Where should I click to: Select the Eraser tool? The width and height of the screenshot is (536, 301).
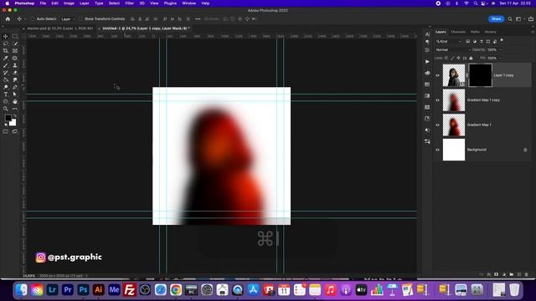pos(15,73)
